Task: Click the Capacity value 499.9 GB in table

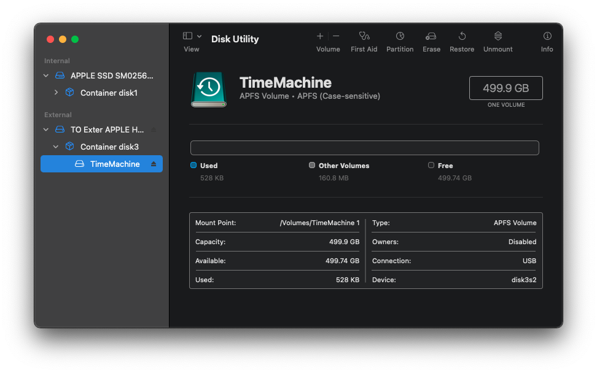Action: click(344, 242)
